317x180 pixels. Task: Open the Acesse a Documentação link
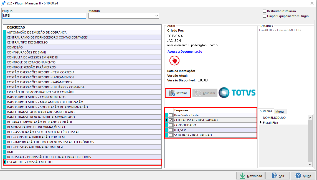185,52
